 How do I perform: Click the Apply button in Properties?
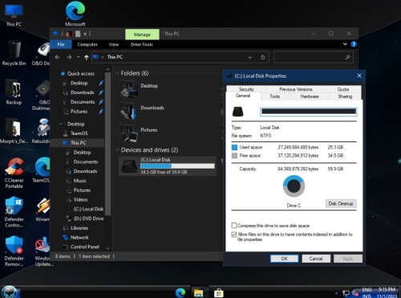point(348,259)
